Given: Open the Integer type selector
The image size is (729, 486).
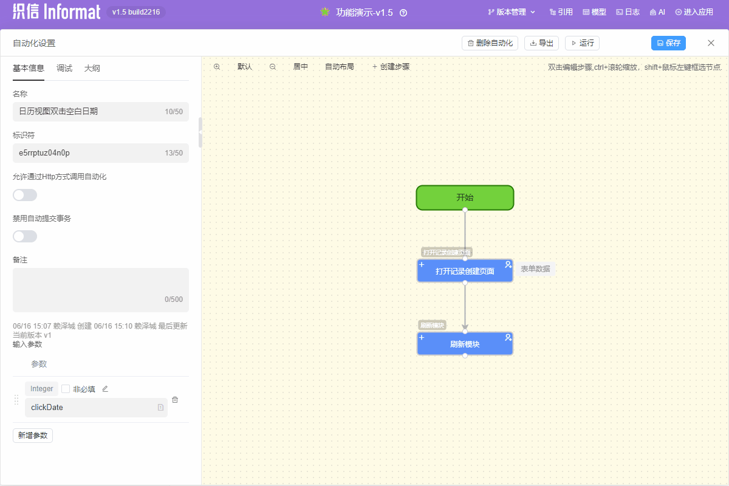Looking at the screenshot, I should point(42,389).
